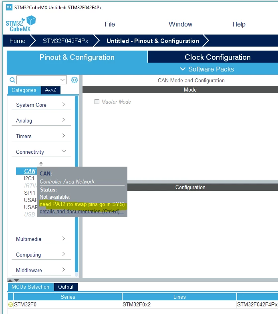Select the Output tab
Viewport: 278px width, 314px height.
click(66, 287)
